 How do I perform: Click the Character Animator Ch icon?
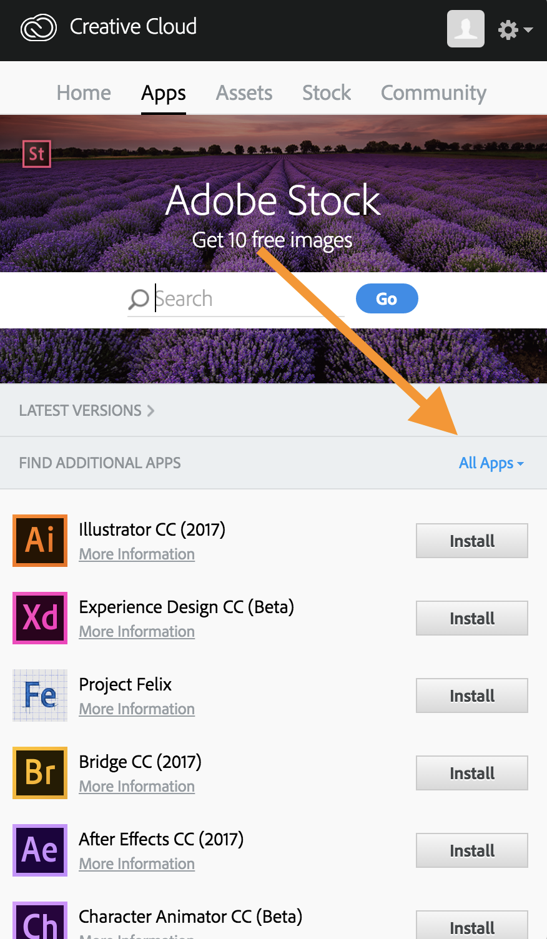(40, 922)
